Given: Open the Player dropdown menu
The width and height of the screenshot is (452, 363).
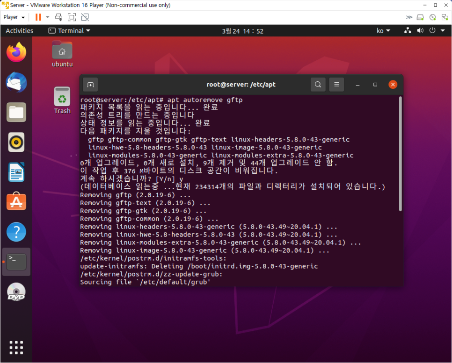Looking at the screenshot, I should click(14, 17).
